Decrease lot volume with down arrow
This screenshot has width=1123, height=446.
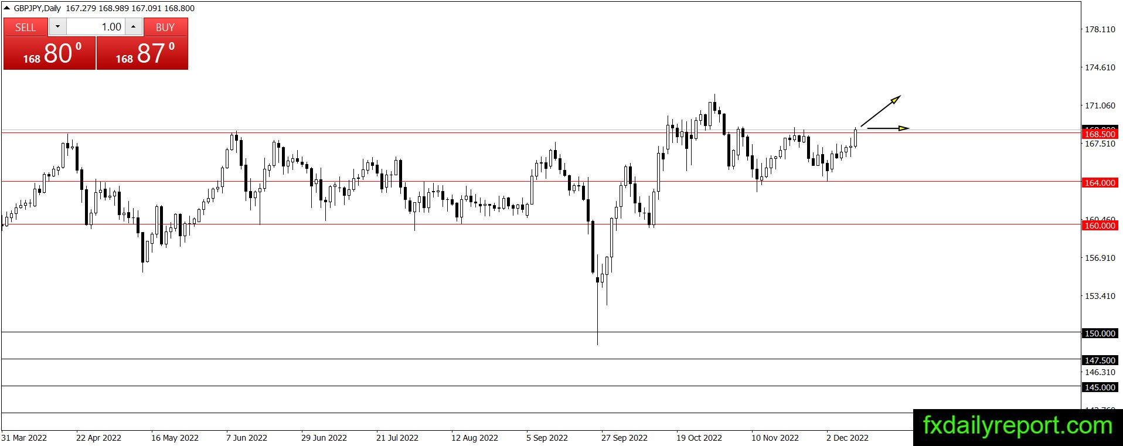pos(57,27)
